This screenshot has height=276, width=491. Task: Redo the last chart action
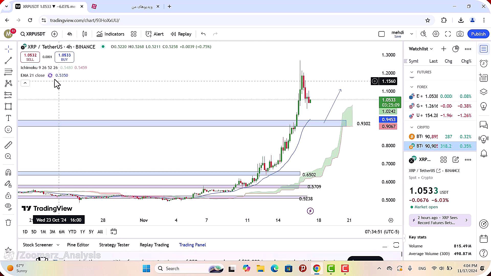click(x=215, y=34)
